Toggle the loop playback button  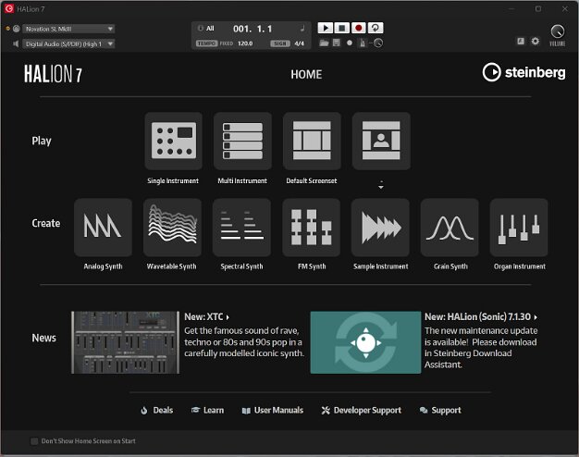376,29
